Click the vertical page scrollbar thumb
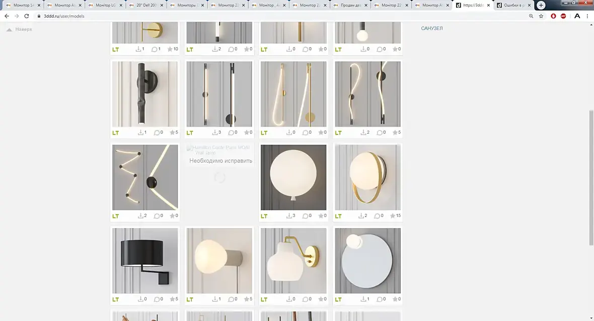The image size is (594, 321). coord(591,178)
